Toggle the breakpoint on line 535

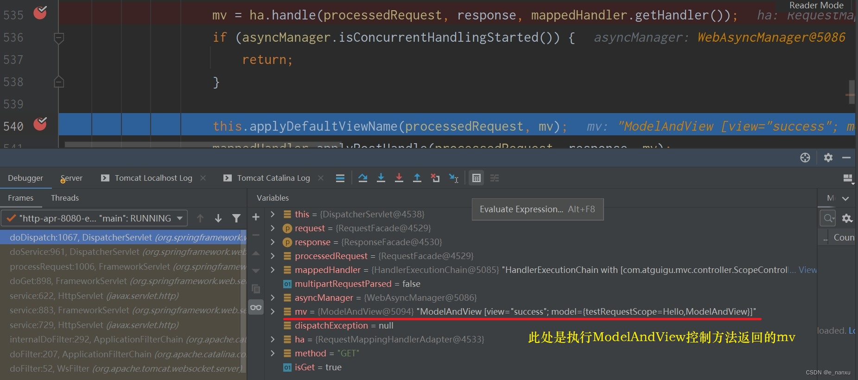coord(40,12)
